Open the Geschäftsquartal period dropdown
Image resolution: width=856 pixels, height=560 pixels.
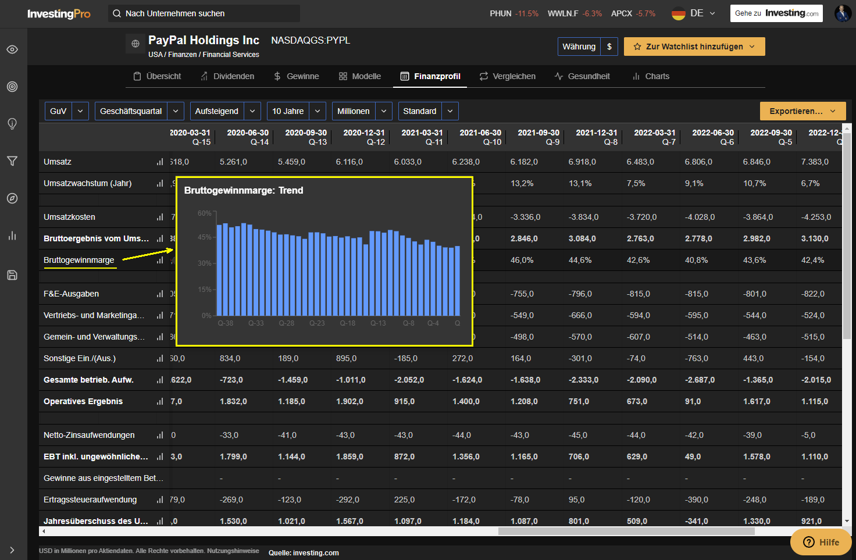(140, 111)
